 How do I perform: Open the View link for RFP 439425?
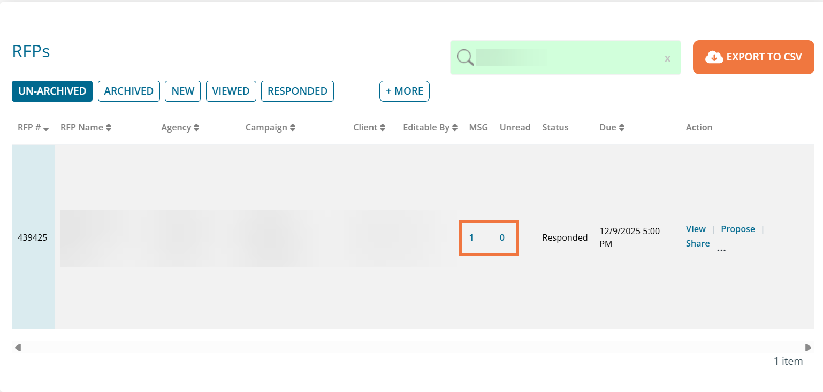tap(696, 229)
